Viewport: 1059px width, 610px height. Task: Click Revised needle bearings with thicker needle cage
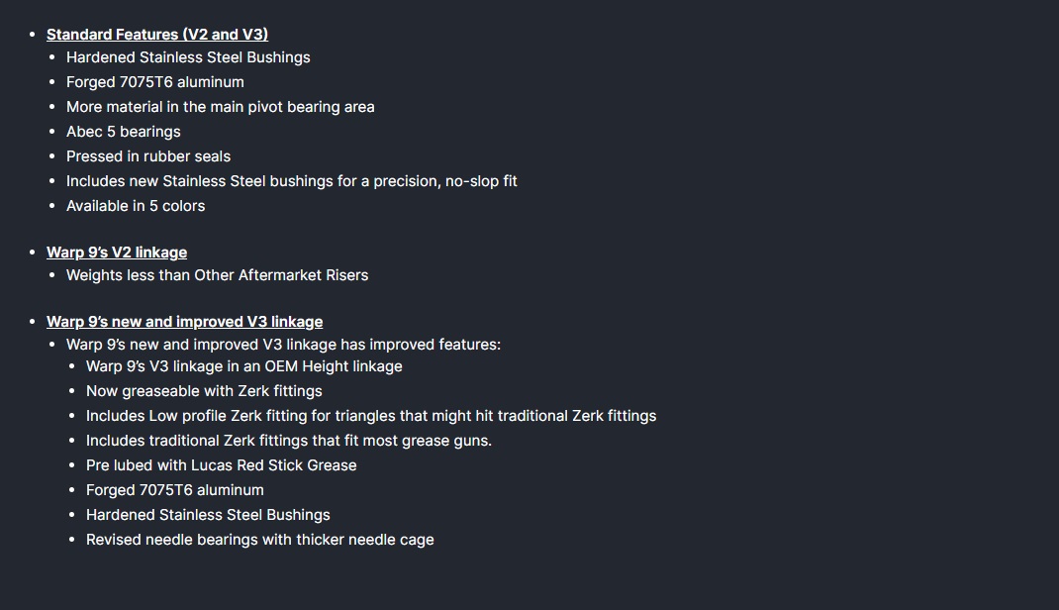260,540
